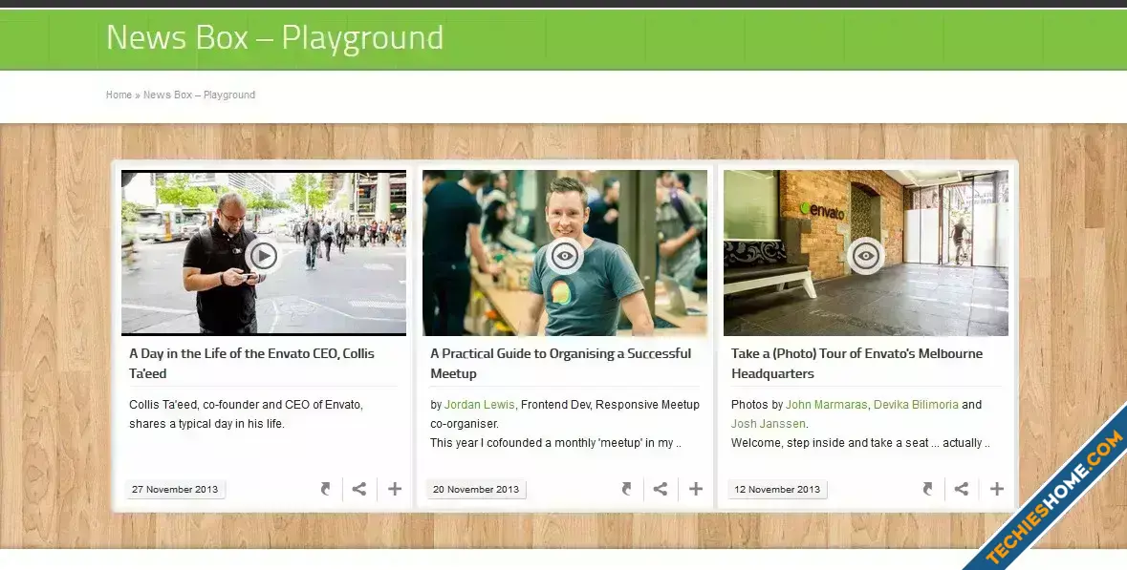Open link arrow icon on 20 November card
Viewport: 1127px width, 570px height.
coord(627,489)
